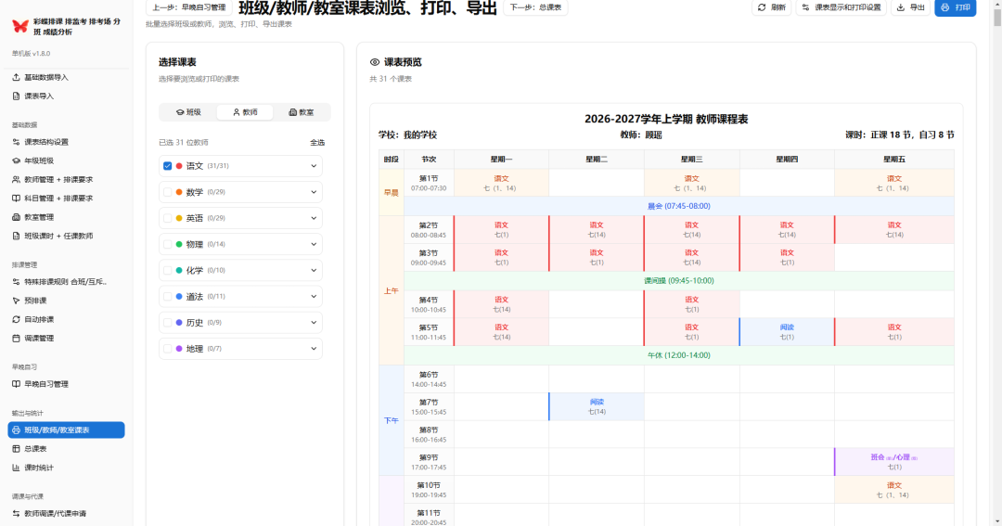Go to next step 总课表
The height and width of the screenshot is (526, 1002).
coord(535,7)
